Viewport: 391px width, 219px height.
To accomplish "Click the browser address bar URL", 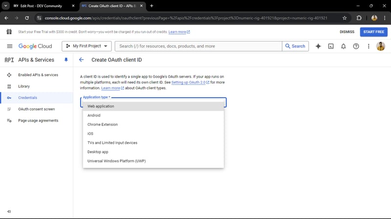I will [186, 18].
